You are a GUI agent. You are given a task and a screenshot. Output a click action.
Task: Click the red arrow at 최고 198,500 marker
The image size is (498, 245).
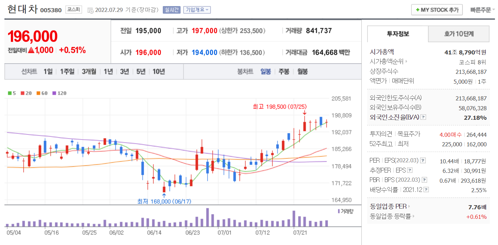305,112
